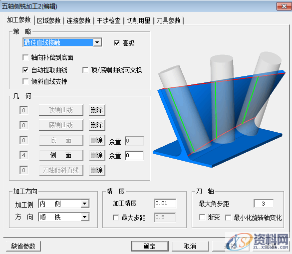Click the 侧面 余量 input field
This screenshot has width=292, height=254.
pyautogui.click(x=134, y=156)
